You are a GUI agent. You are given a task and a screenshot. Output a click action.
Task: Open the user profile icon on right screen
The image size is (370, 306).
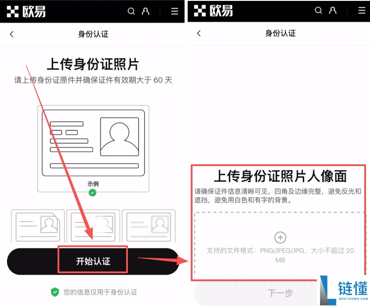[x=333, y=10]
